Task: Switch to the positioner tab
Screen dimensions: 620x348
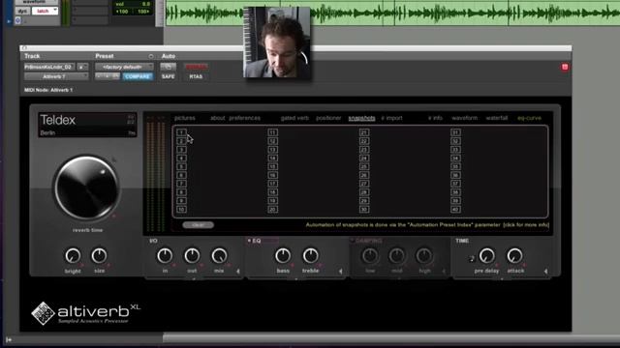Action: coord(328,118)
